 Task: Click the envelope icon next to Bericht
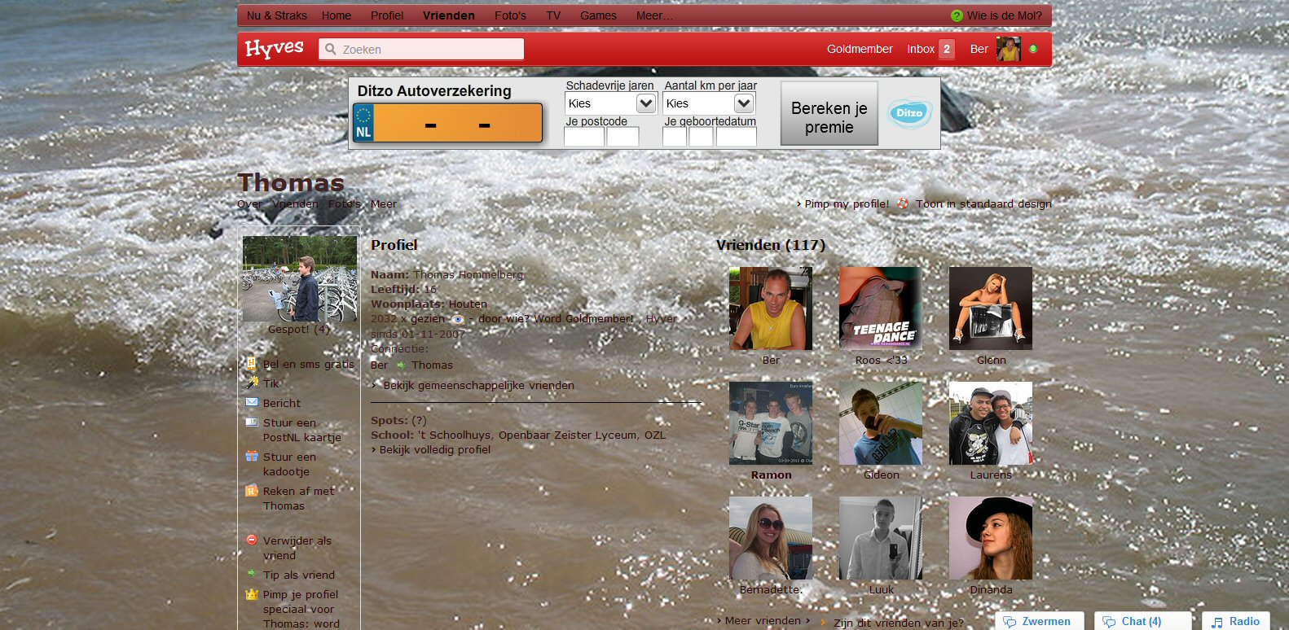tap(252, 402)
